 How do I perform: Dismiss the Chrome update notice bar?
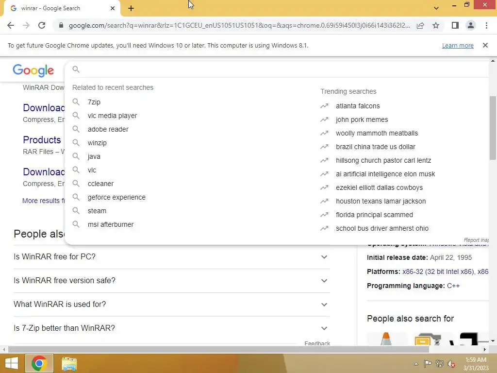[485, 45]
